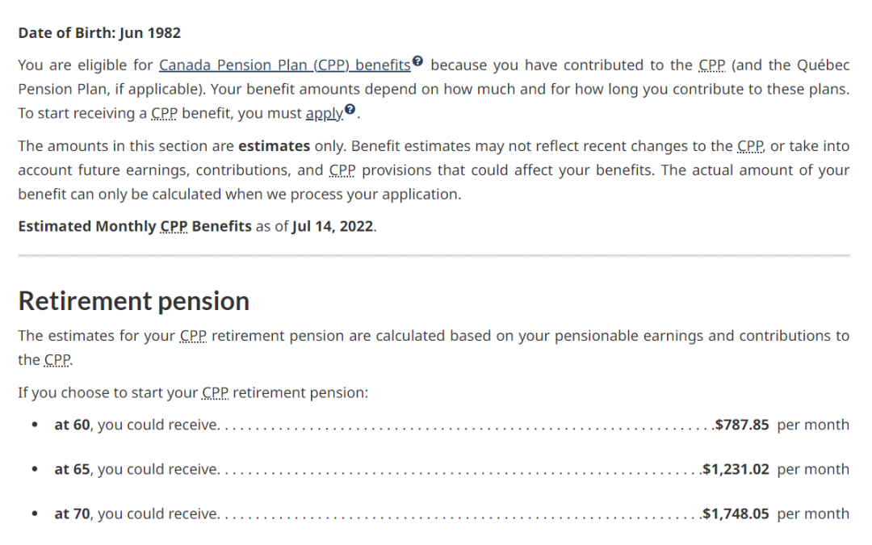Click the bold "at 60" text

[x=72, y=425]
